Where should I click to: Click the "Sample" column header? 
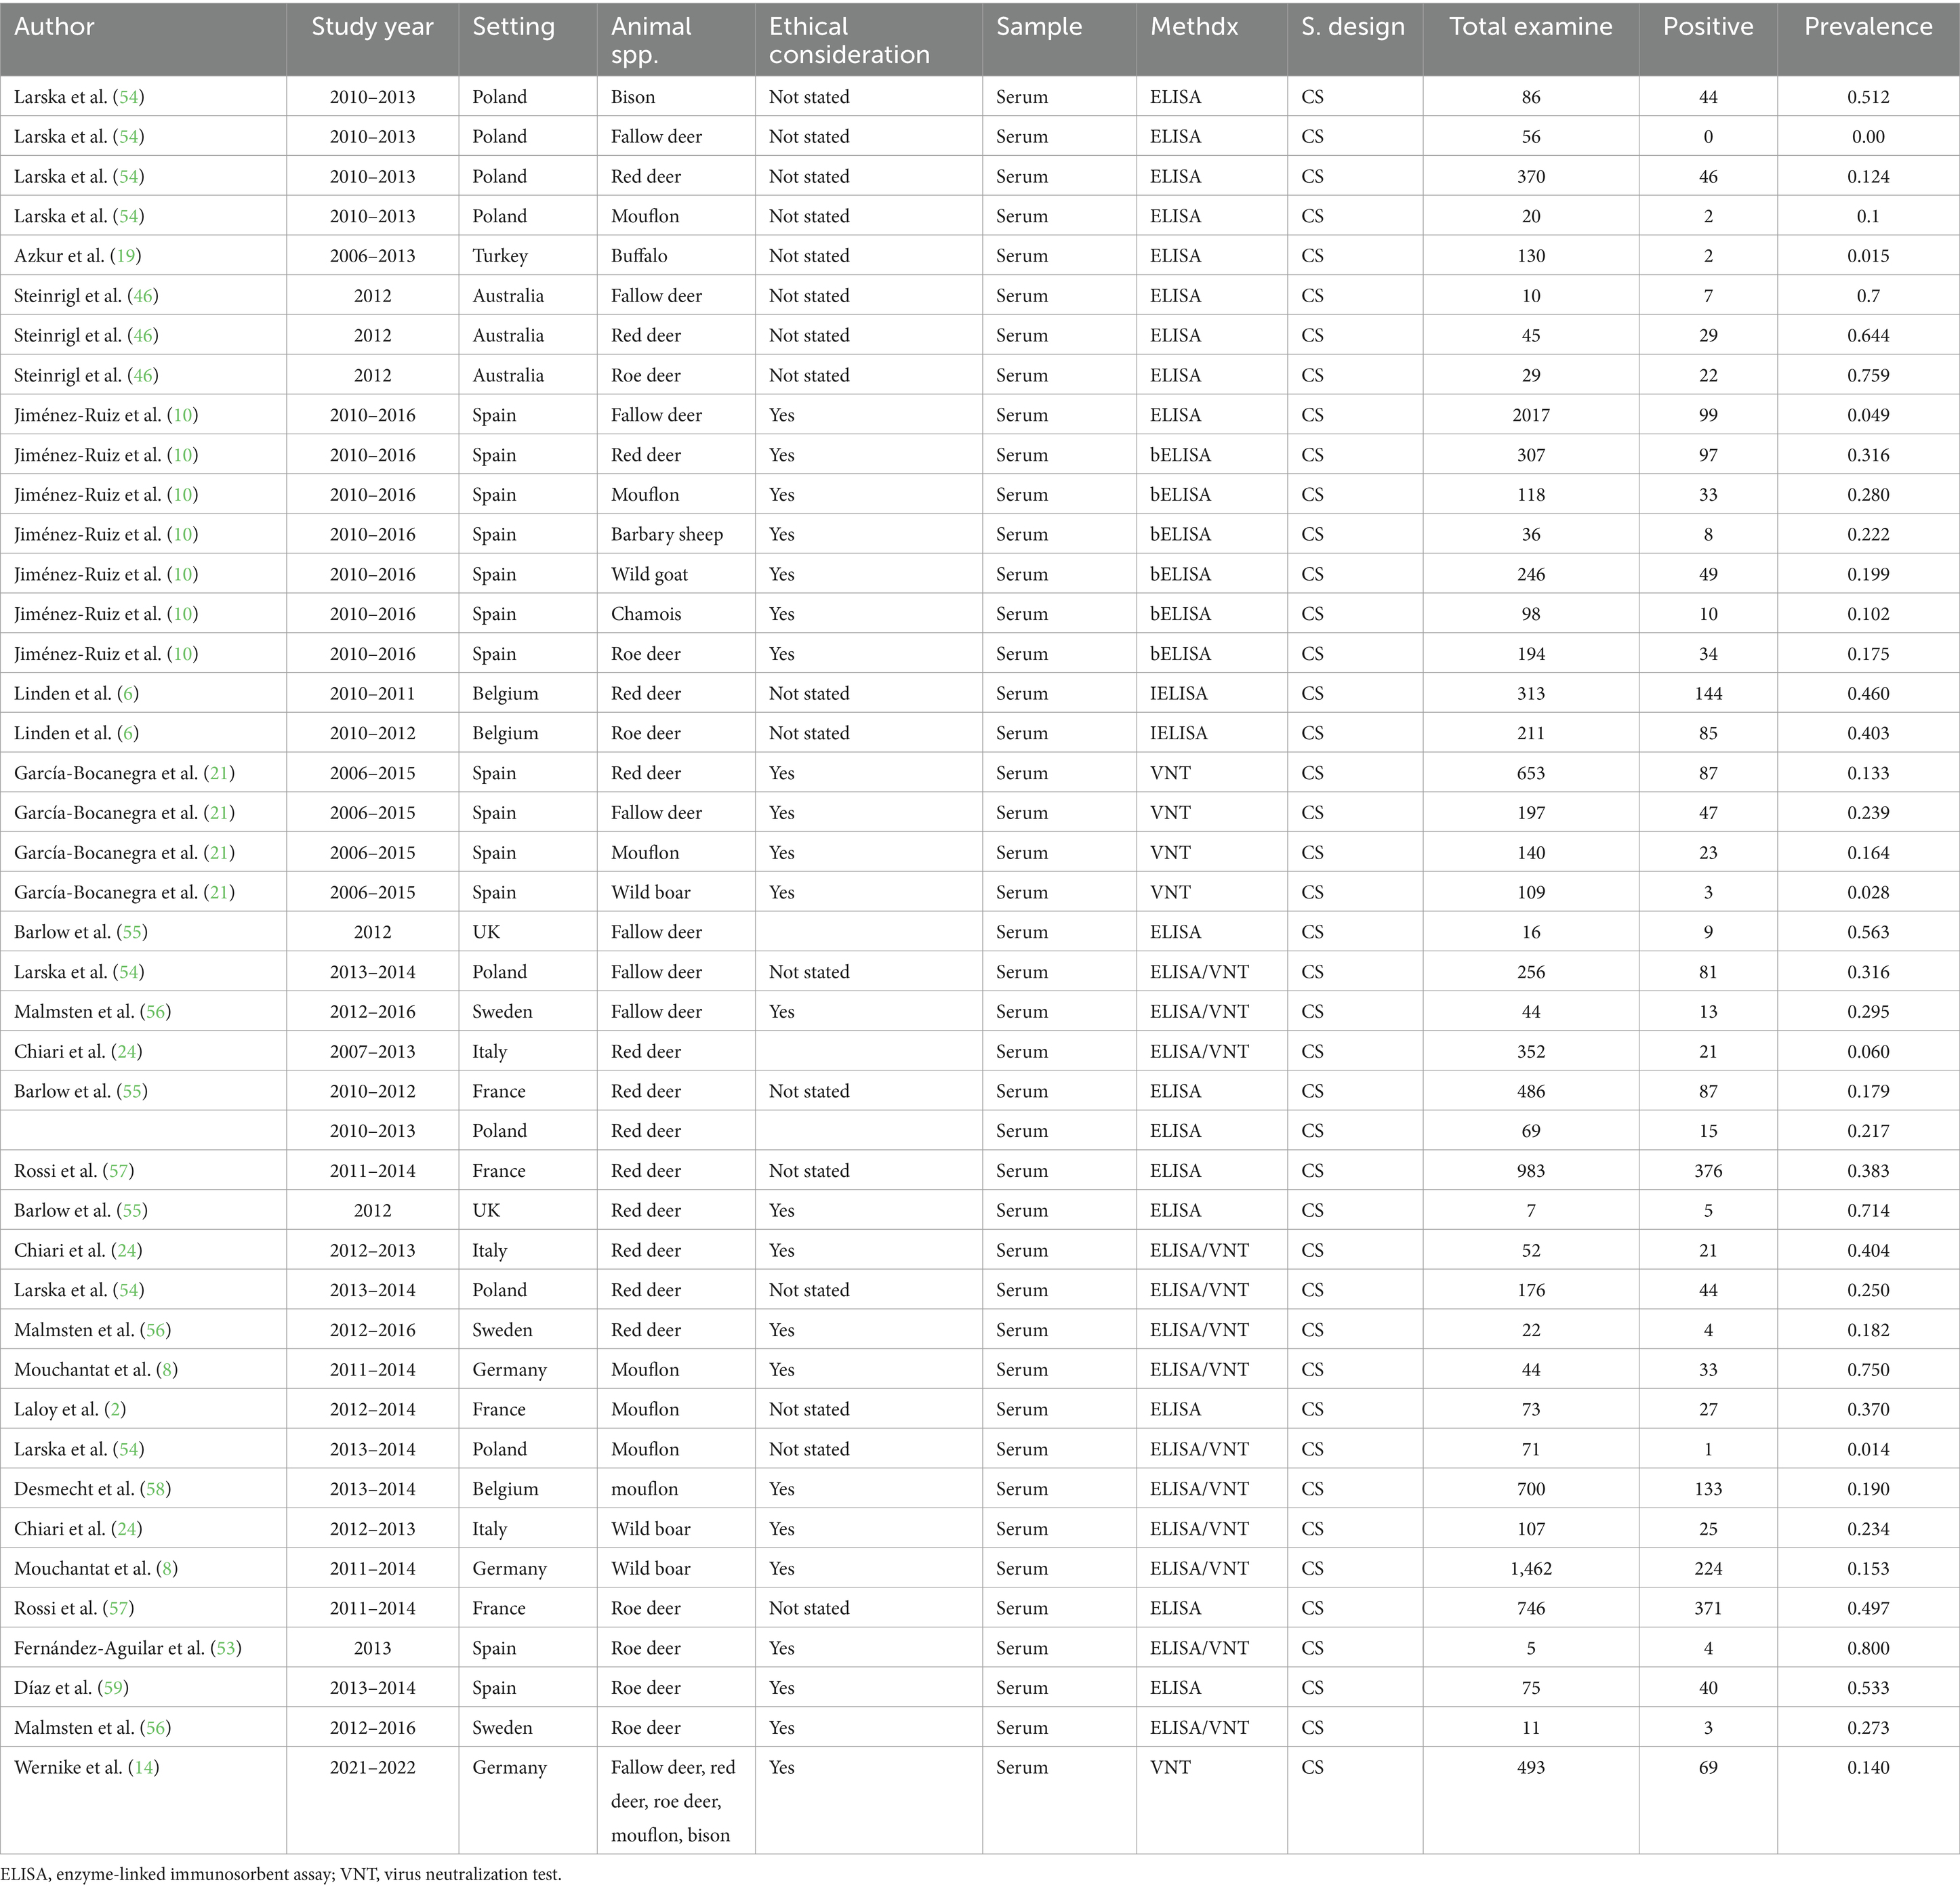point(1039,27)
